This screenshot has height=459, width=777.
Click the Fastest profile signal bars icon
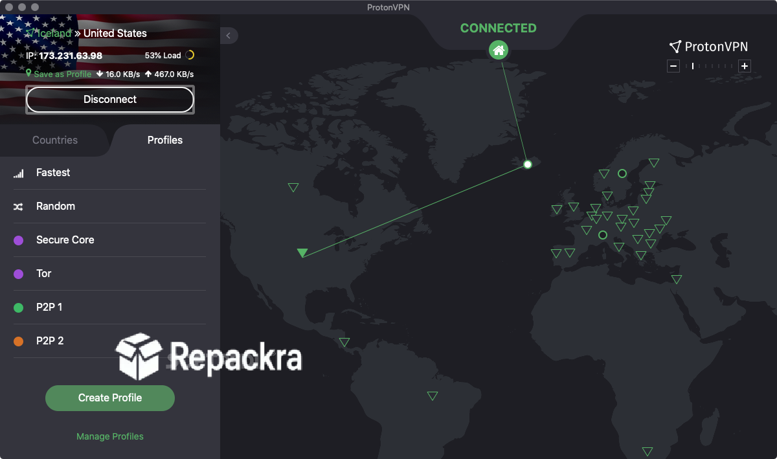pos(19,173)
